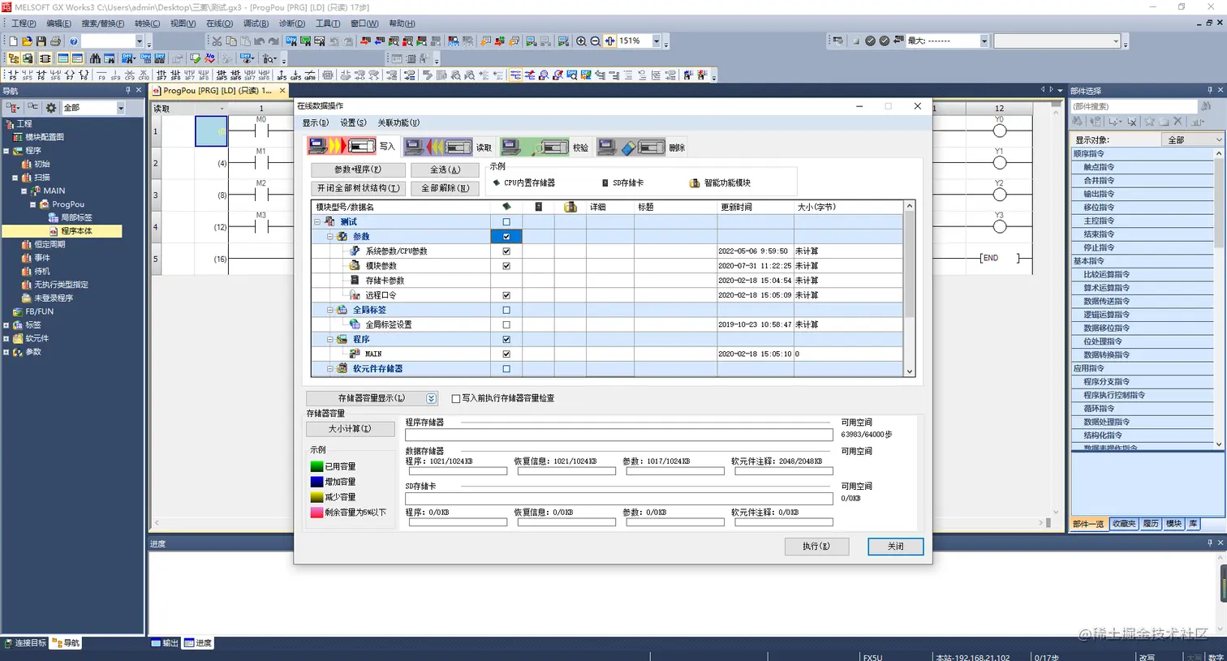Uncheck the 系统参数/CPU参数 checkbox
The image size is (1227, 661).
[506, 251]
